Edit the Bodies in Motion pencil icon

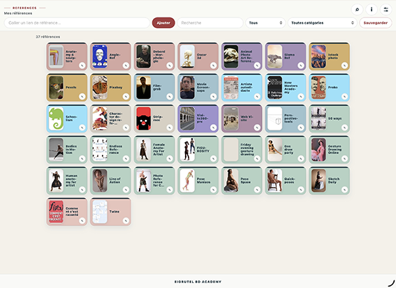82,158
